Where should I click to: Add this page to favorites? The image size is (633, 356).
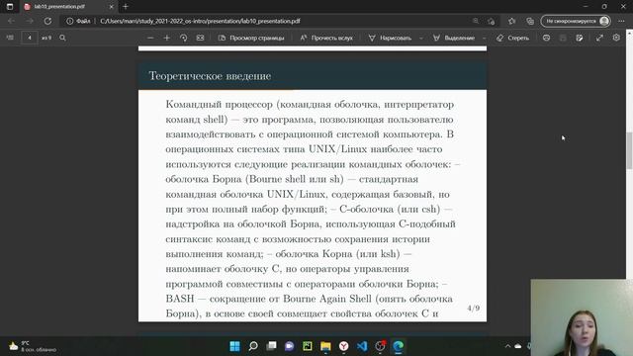pyautogui.click(x=492, y=21)
